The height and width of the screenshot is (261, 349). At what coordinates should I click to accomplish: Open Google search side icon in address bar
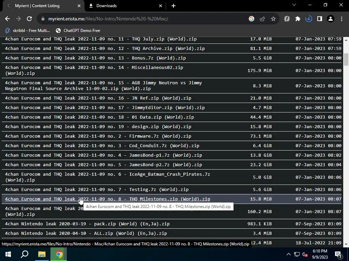click(252, 19)
